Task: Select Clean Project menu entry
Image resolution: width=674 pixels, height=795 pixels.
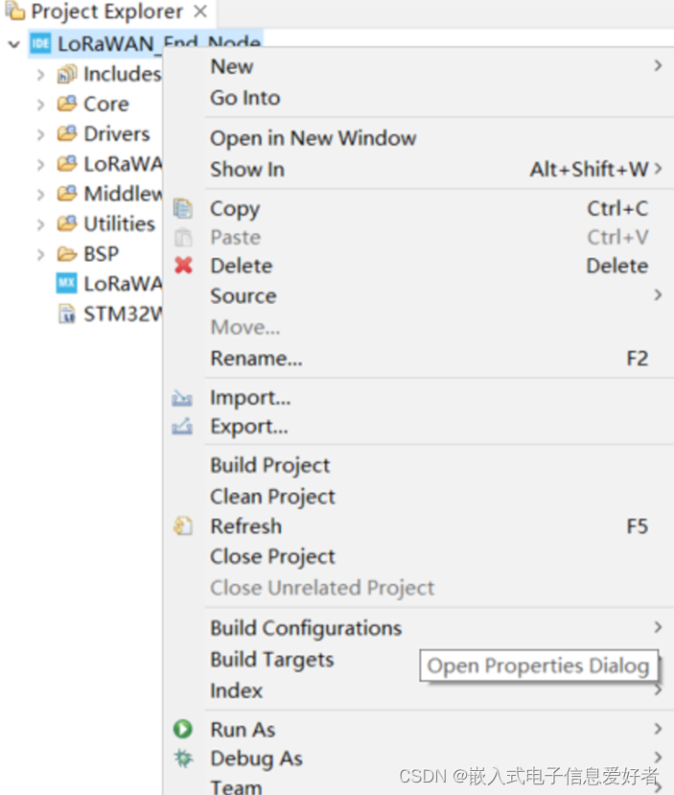Action: pyautogui.click(x=272, y=497)
